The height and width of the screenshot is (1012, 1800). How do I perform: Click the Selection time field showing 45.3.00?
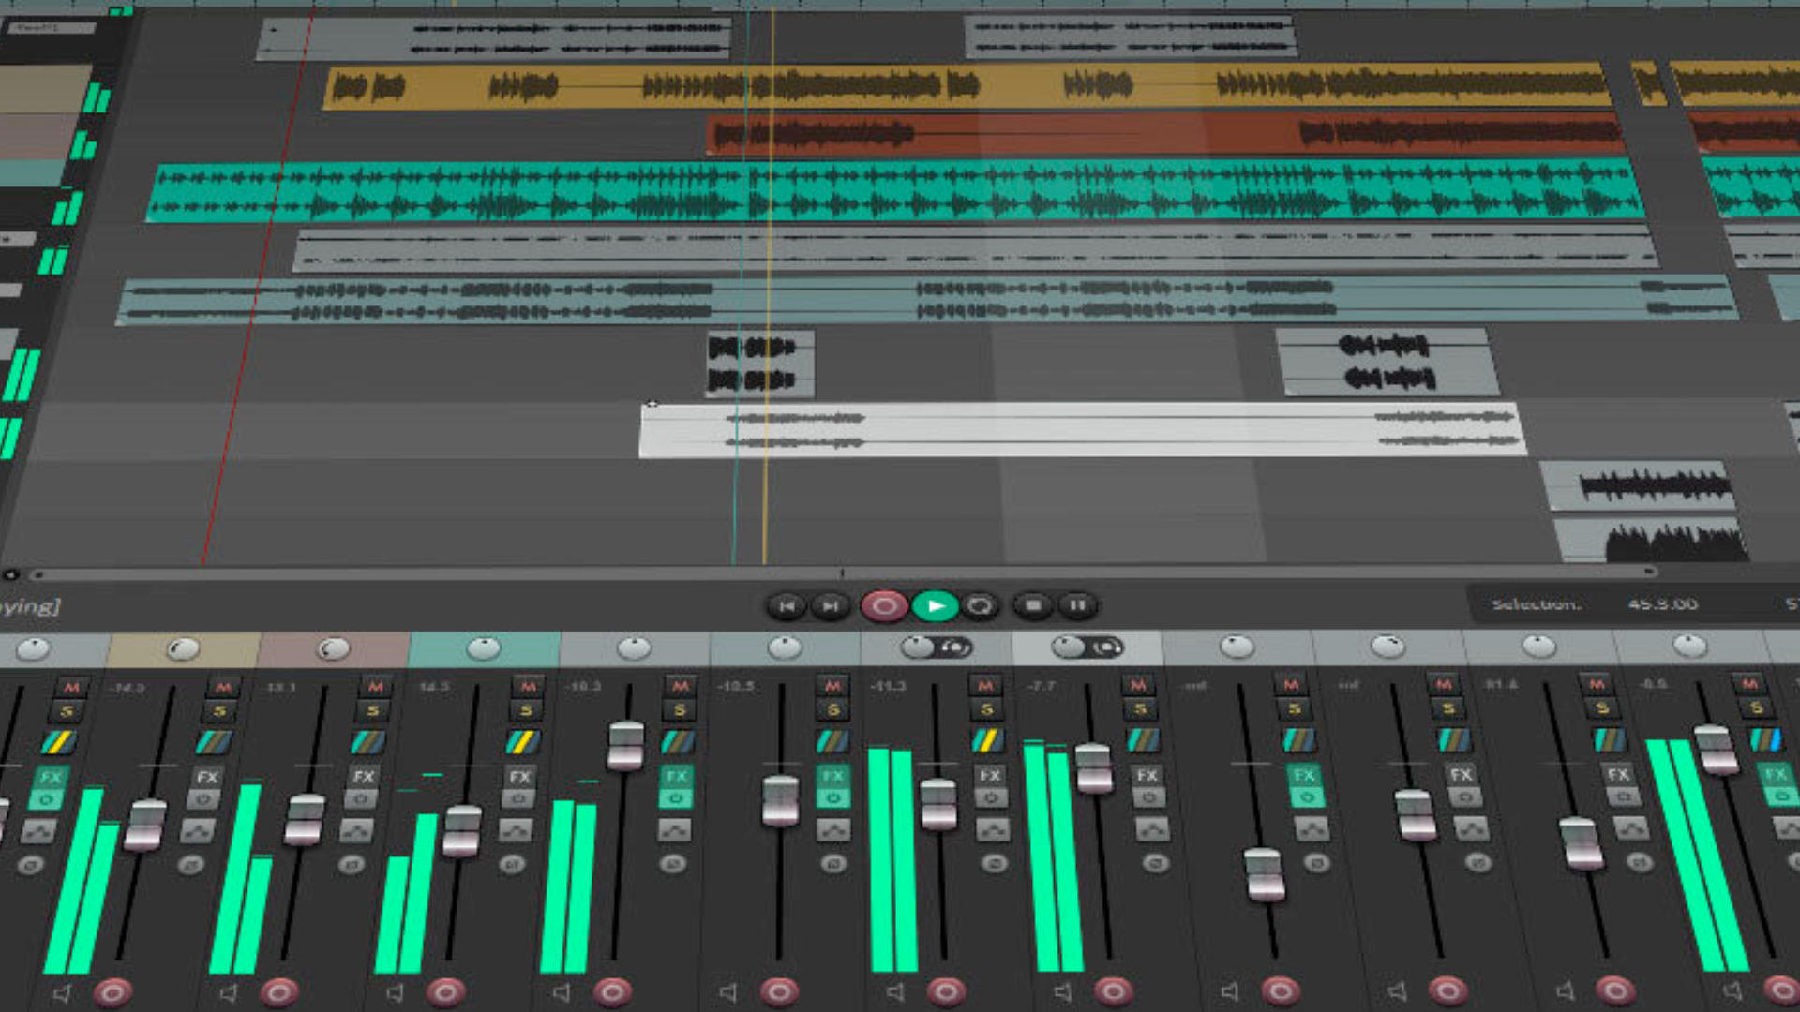1662,604
